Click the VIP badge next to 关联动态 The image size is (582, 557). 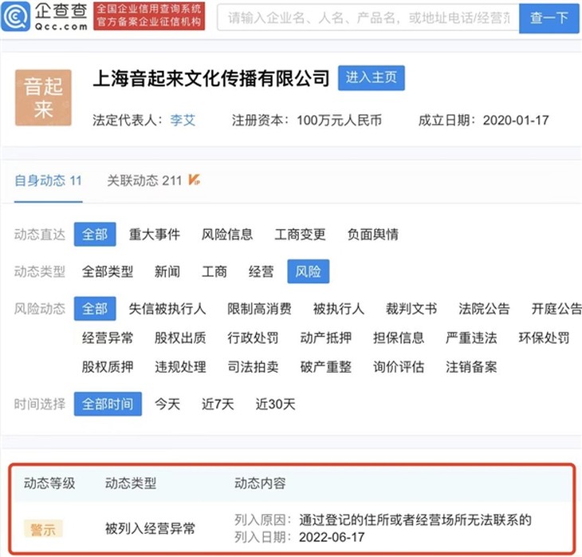(x=194, y=180)
